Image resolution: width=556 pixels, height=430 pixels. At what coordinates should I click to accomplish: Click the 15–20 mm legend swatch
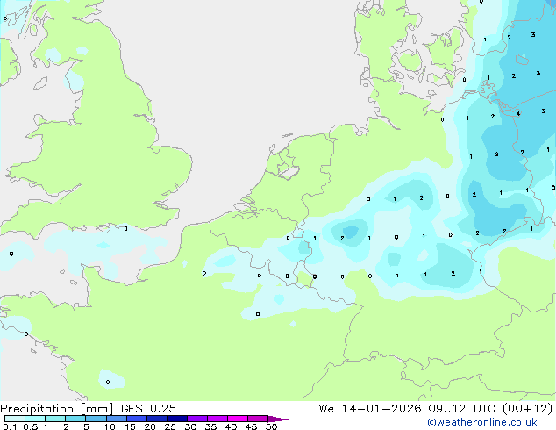(136, 419)
